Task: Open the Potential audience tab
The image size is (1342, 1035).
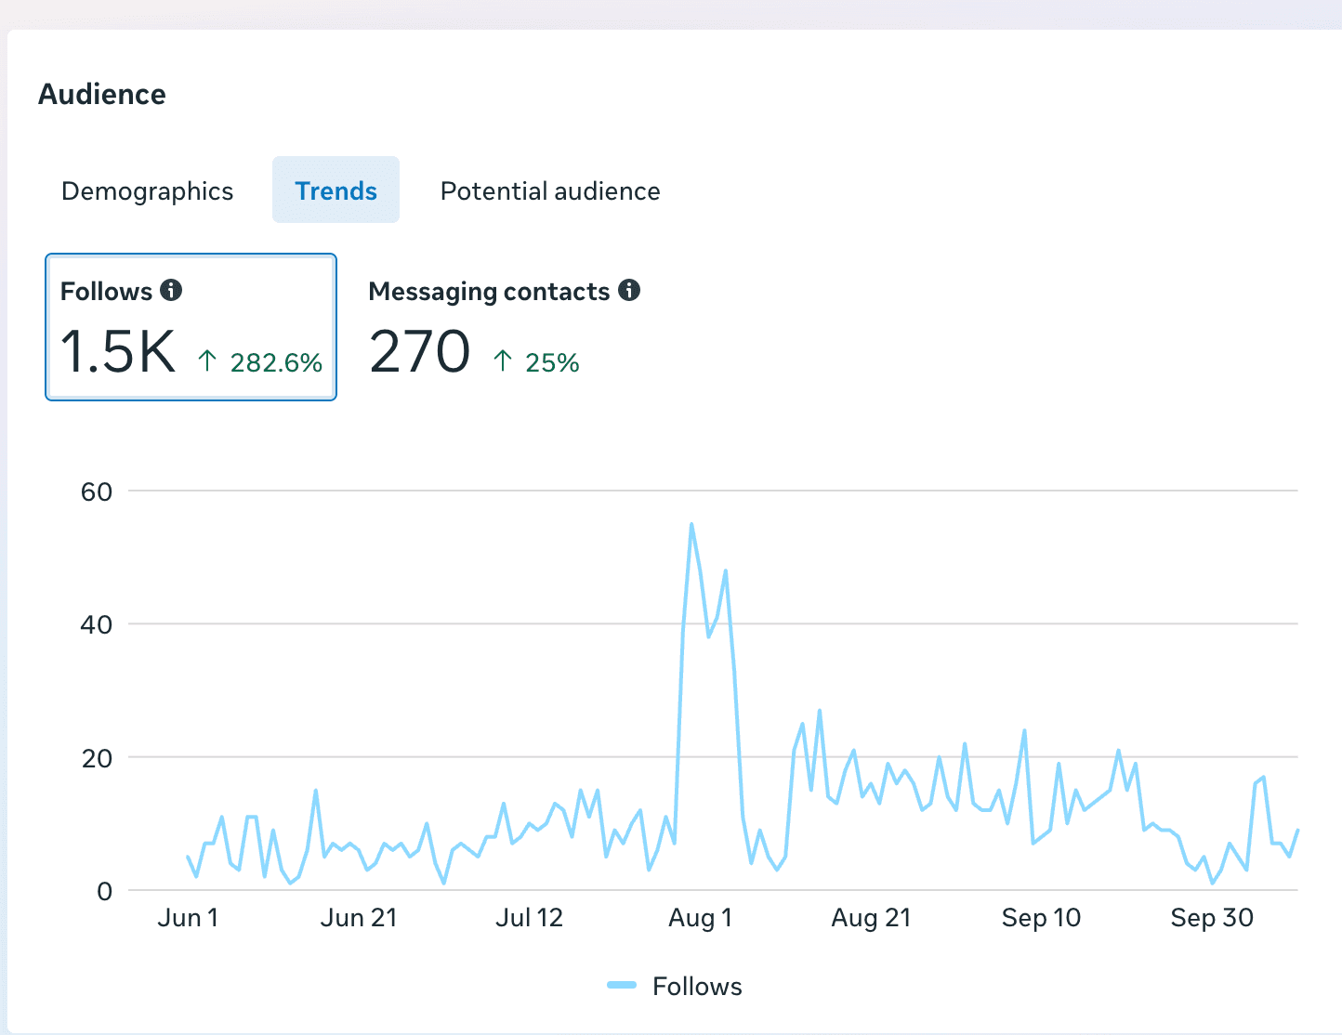Action: [550, 190]
